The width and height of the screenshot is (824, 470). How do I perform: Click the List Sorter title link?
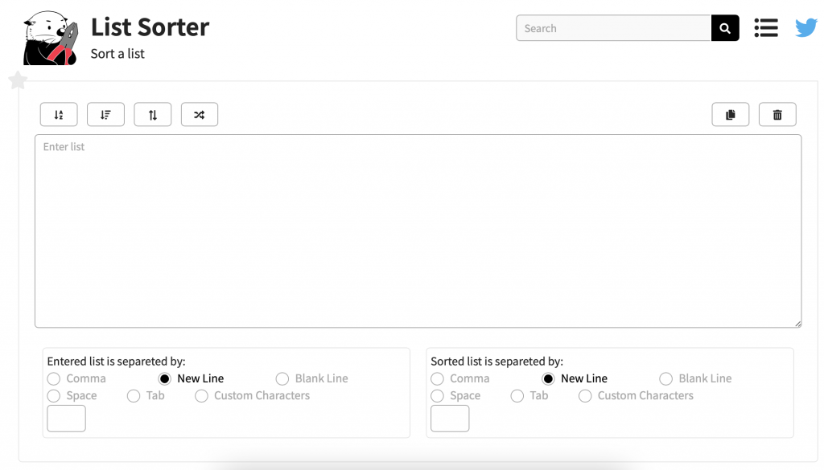click(x=149, y=27)
